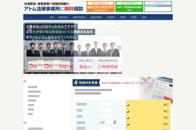The image size is (196, 130).
Task: Click the second checkmark in yellow results panel
Action: [x=128, y=112]
